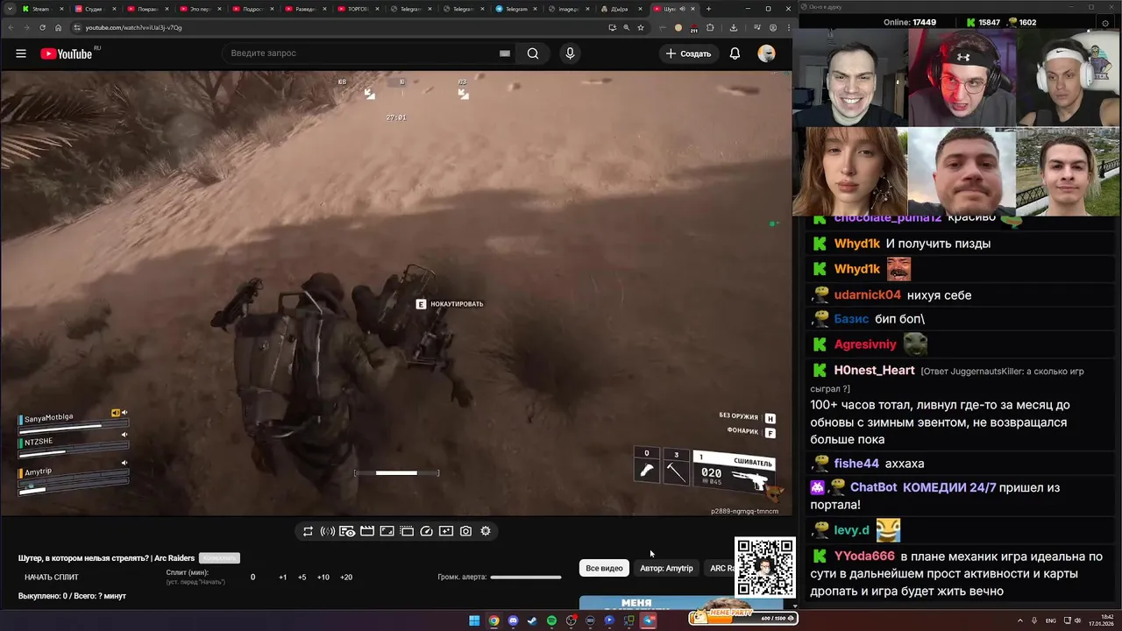The image size is (1122, 631).
Task: Select the Все видео filter chip
Action: (x=604, y=568)
